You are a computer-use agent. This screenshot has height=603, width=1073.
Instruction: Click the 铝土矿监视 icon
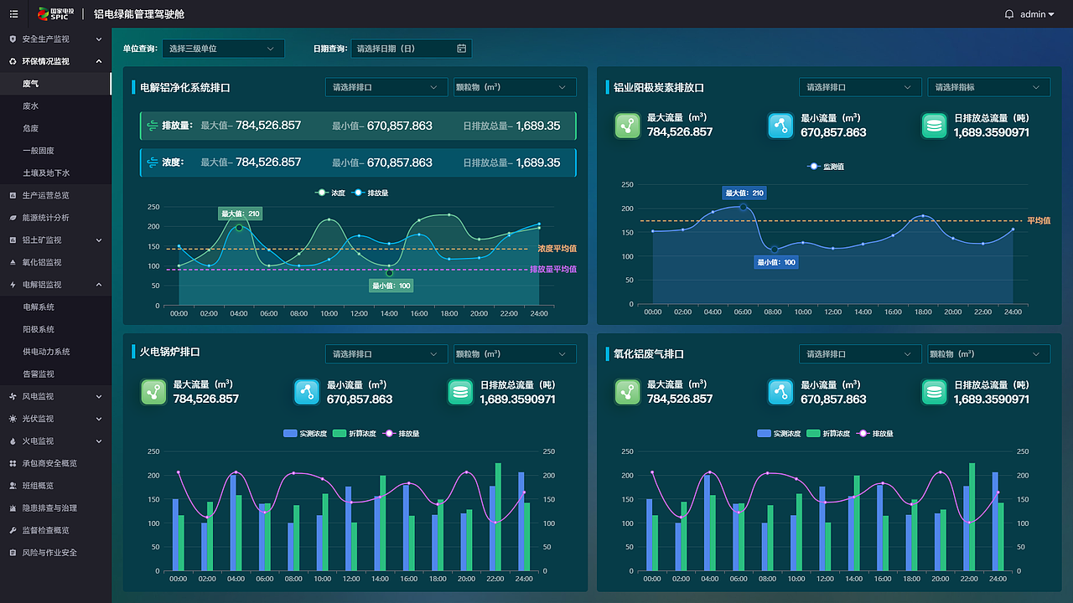(13, 240)
